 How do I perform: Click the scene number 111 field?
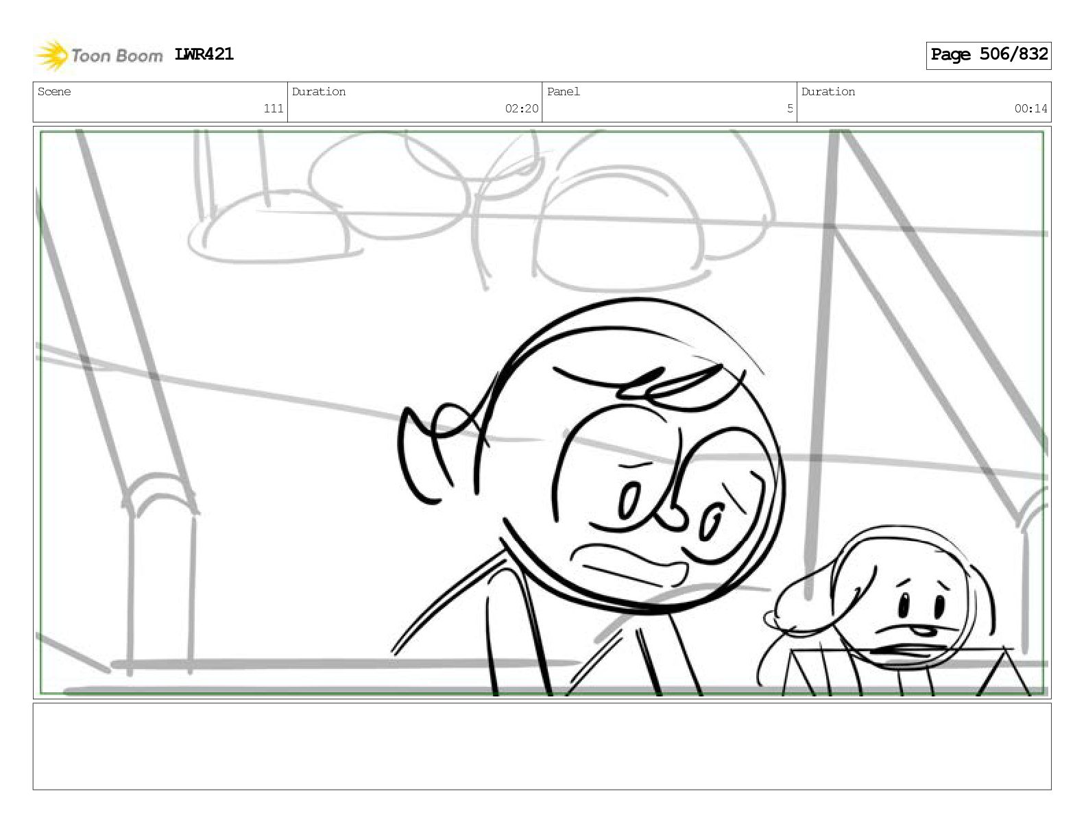click(x=274, y=108)
